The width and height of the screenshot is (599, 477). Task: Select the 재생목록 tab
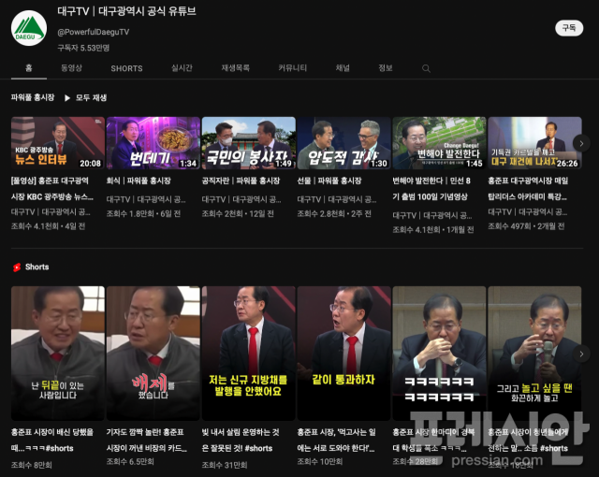click(x=235, y=68)
